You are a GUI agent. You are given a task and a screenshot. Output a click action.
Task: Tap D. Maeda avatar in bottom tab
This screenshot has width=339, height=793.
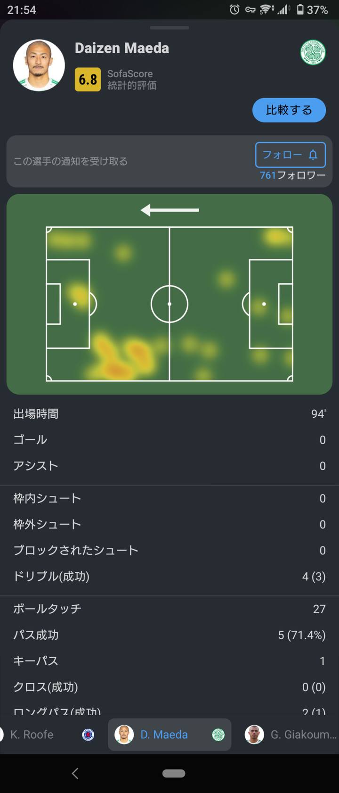tap(124, 735)
